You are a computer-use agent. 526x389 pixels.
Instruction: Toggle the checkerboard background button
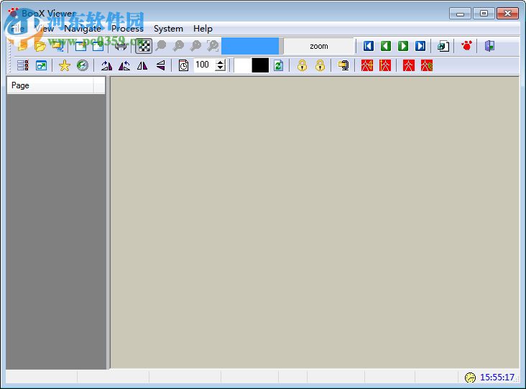[144, 46]
